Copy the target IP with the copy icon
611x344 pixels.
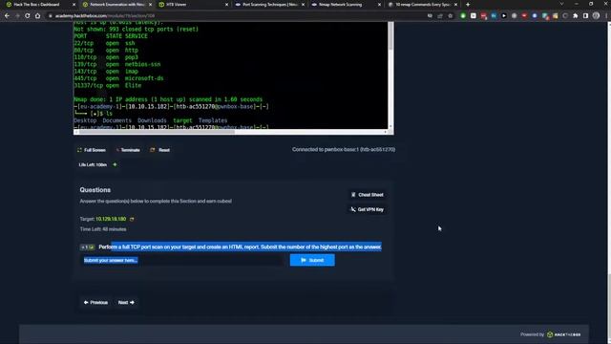(132, 219)
